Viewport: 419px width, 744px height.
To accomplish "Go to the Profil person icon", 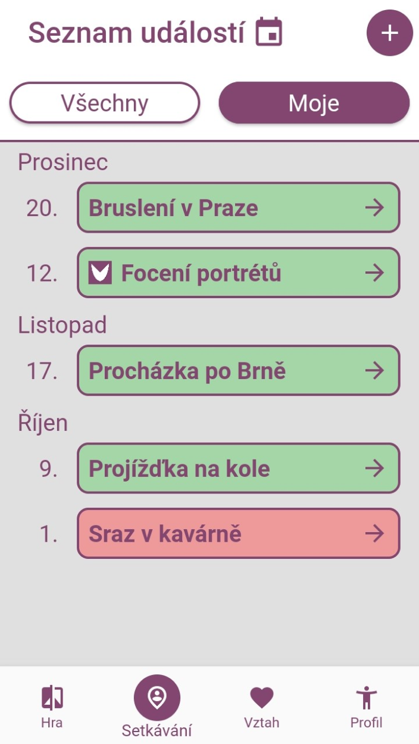I will point(366,697).
